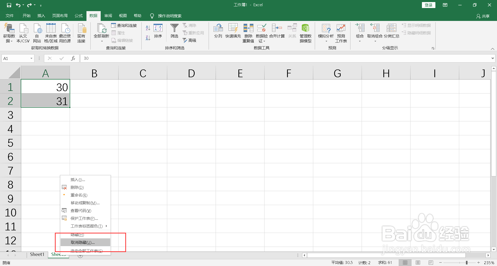The width and height of the screenshot is (497, 266).
Task: Import From Table/Range (来自表格/区域)
Action: (51, 33)
